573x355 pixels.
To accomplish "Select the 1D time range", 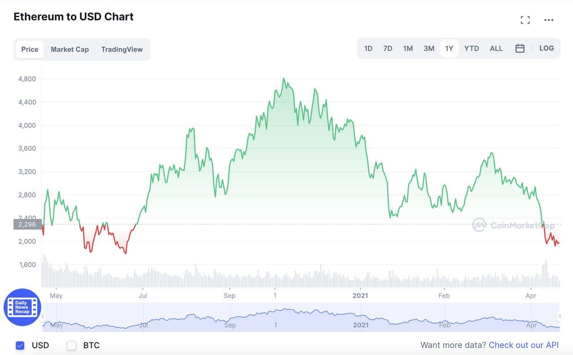I will click(x=368, y=48).
